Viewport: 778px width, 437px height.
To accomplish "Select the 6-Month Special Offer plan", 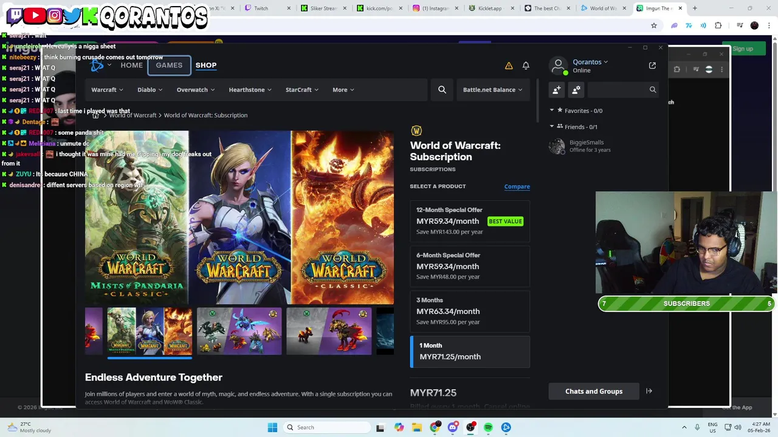I will point(470,266).
